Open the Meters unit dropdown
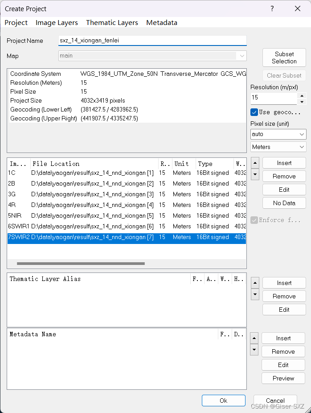 278,147
